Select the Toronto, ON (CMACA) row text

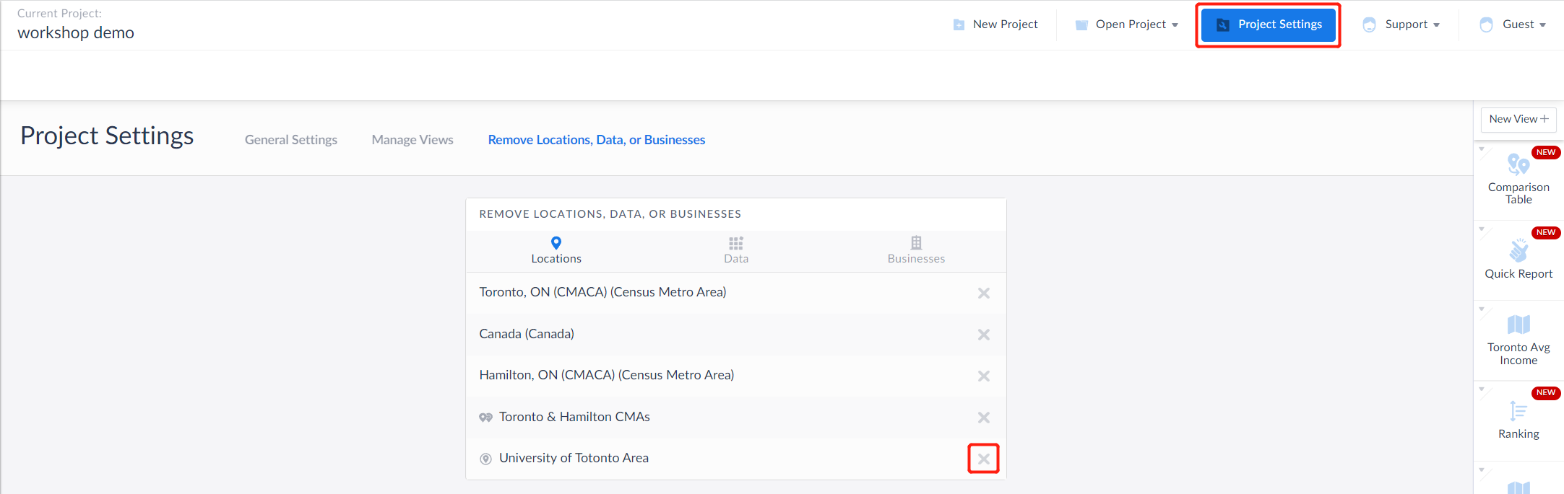tap(602, 292)
